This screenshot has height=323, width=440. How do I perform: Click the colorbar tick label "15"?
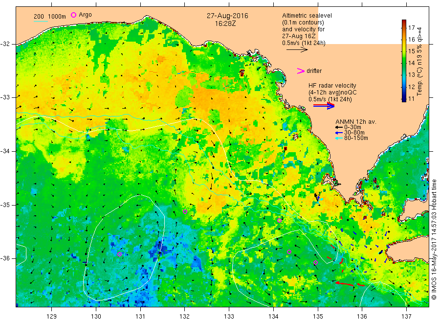(411, 51)
